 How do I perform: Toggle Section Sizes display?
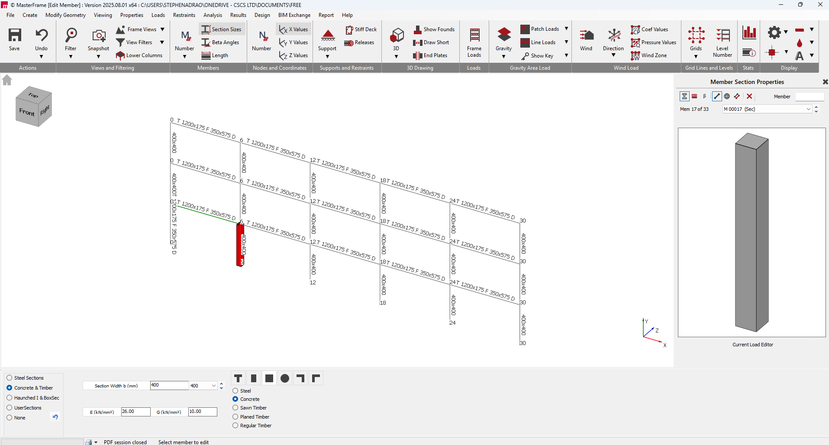click(222, 29)
